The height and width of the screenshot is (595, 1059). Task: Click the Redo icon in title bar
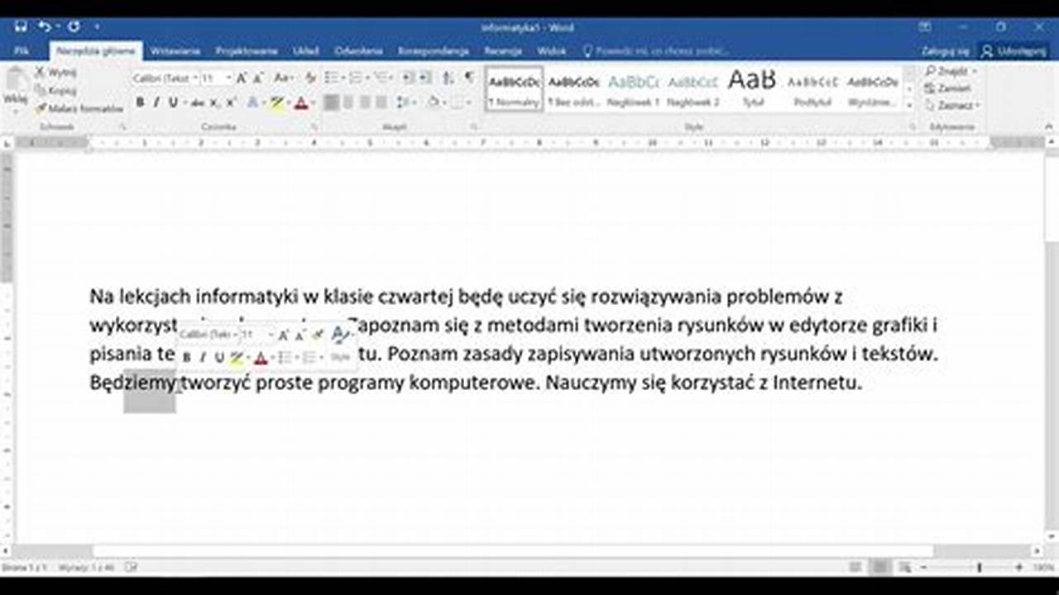tap(74, 26)
